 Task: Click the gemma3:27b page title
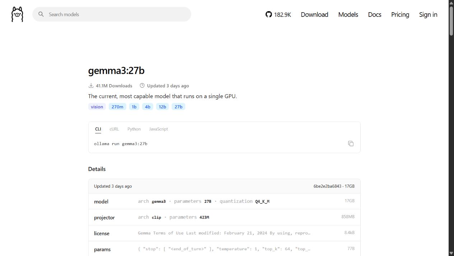click(116, 71)
